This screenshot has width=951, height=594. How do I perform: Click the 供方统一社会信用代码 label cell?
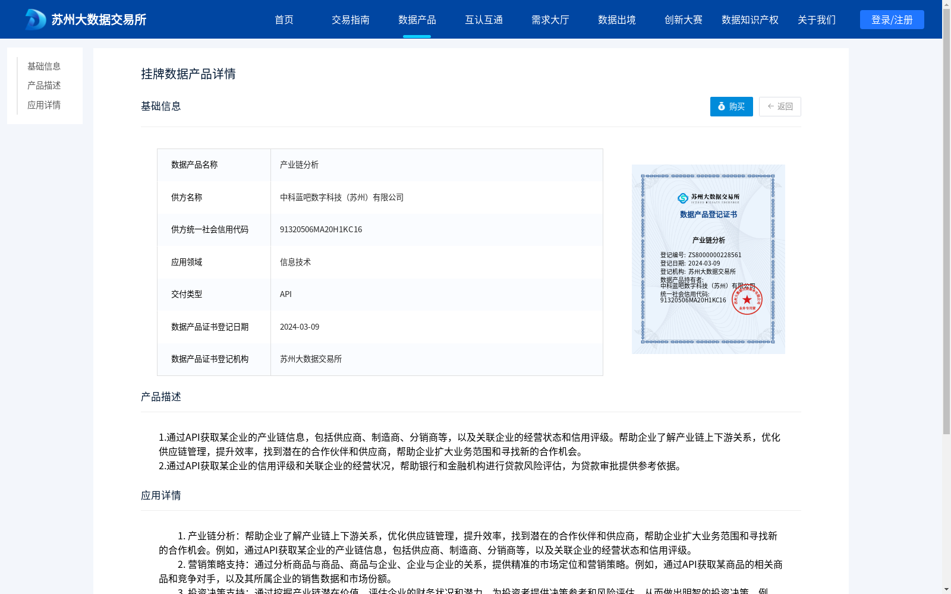coord(214,229)
